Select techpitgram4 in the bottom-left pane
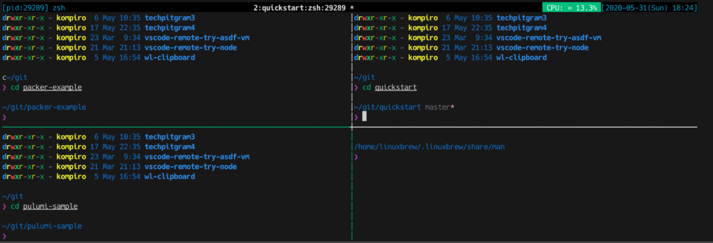Screen dimensions: 713x243 [170, 147]
